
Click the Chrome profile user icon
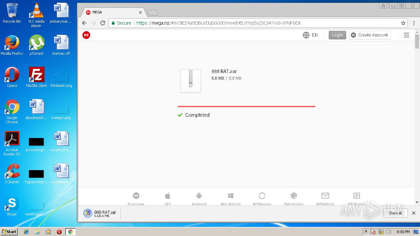(383, 6)
